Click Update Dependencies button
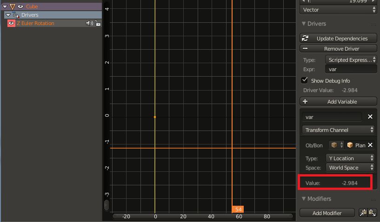The height and width of the screenshot is (222, 380). (338, 39)
